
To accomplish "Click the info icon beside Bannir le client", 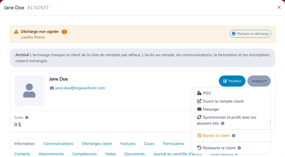I will [x=234, y=135].
